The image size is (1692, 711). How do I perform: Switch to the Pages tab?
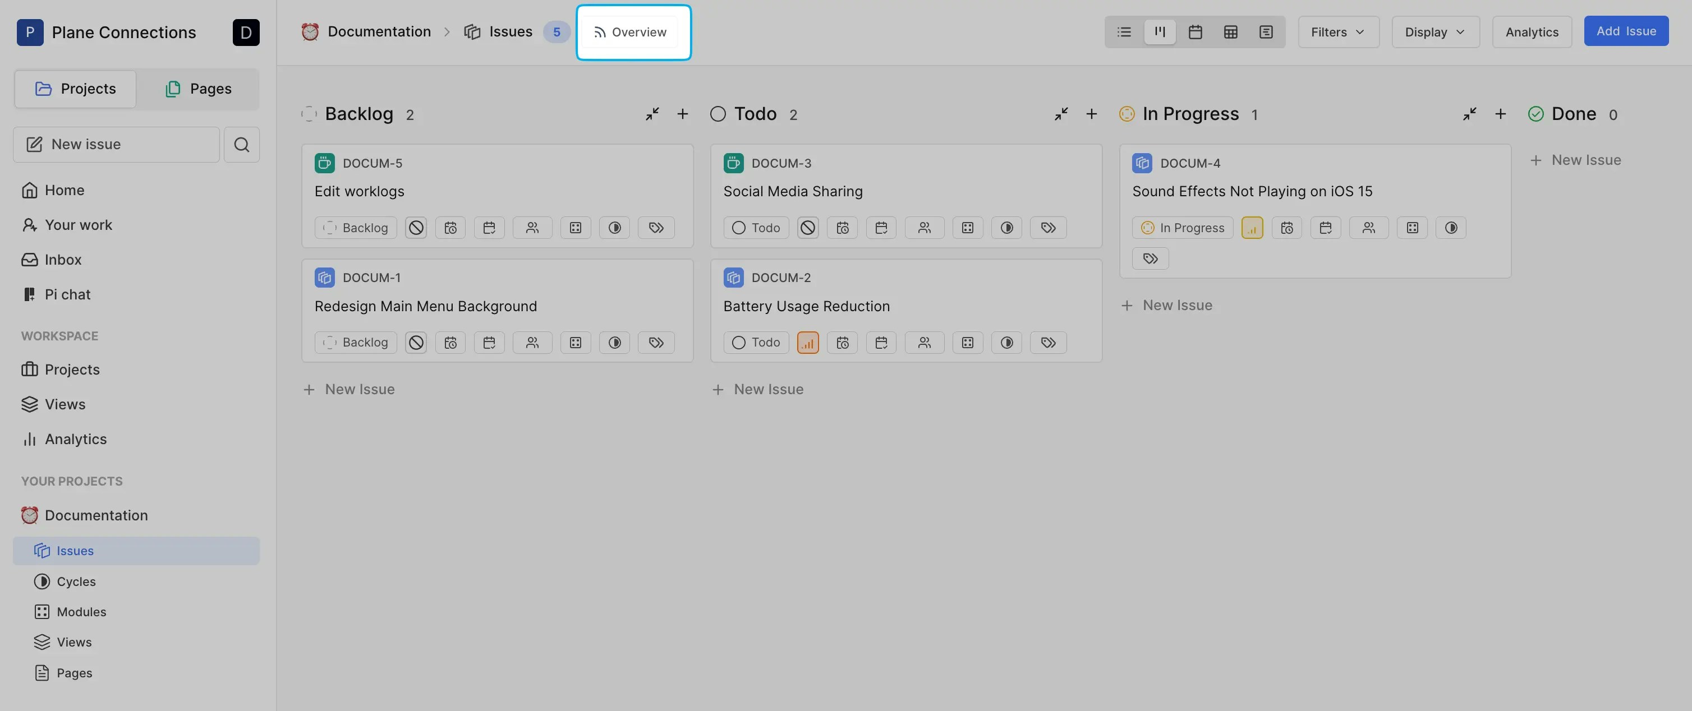[x=199, y=89]
